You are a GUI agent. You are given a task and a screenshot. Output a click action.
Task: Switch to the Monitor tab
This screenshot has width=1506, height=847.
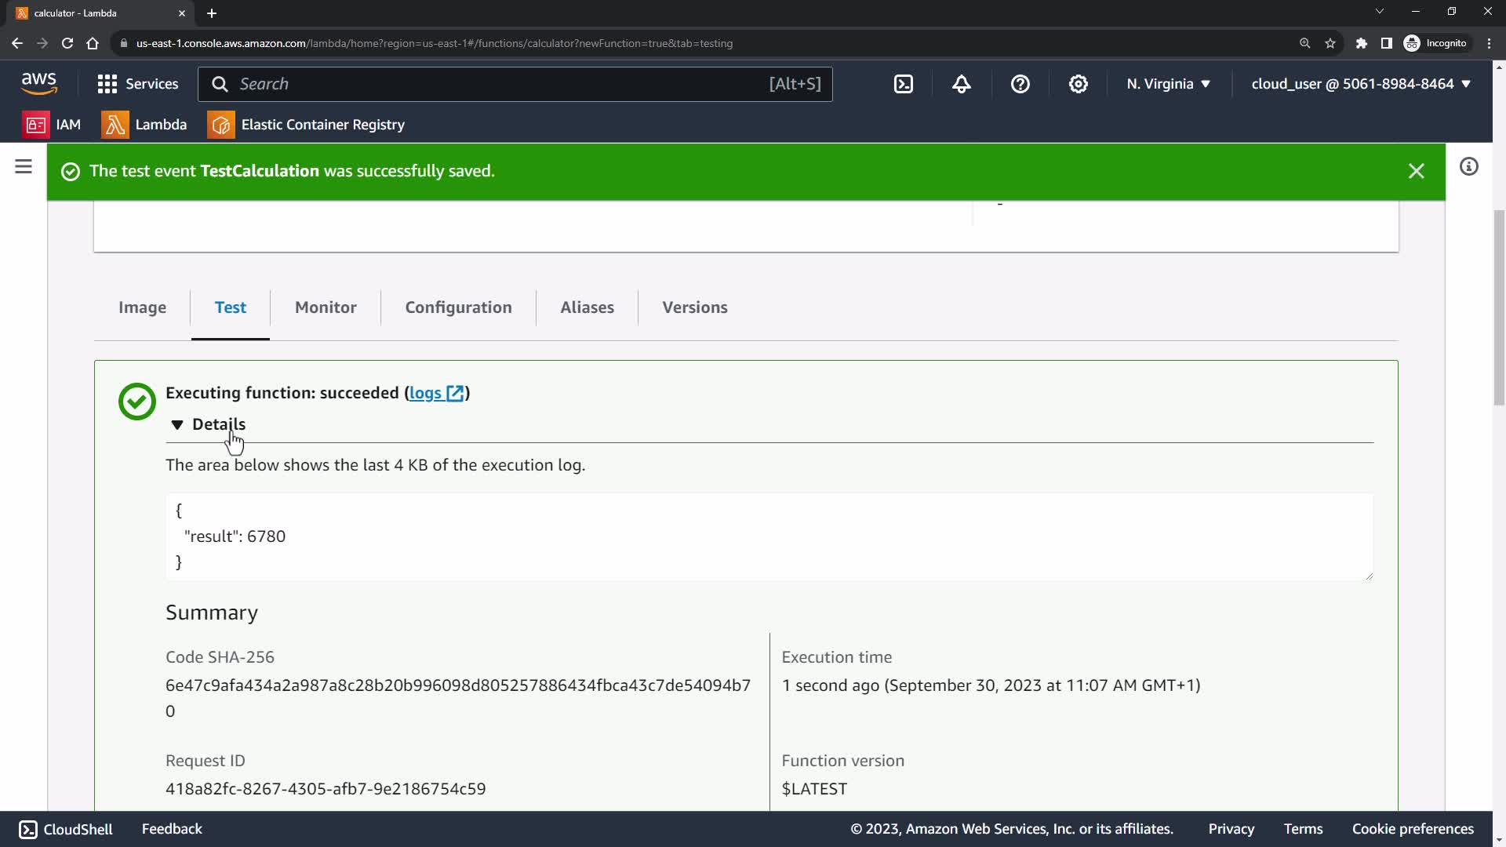pyautogui.click(x=326, y=307)
